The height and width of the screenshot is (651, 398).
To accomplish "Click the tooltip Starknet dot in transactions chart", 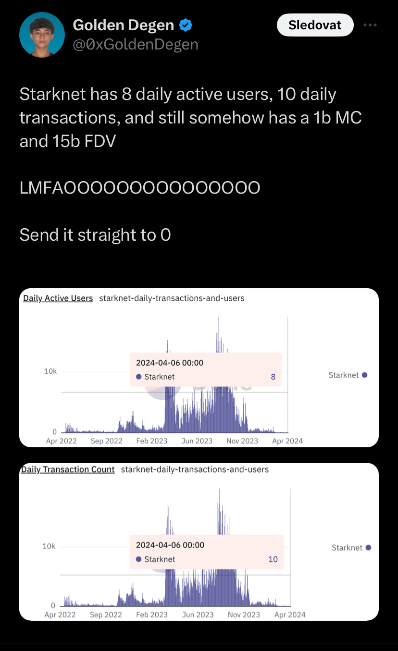I will pyautogui.click(x=138, y=559).
